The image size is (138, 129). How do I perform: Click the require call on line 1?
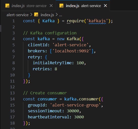(75, 21)
